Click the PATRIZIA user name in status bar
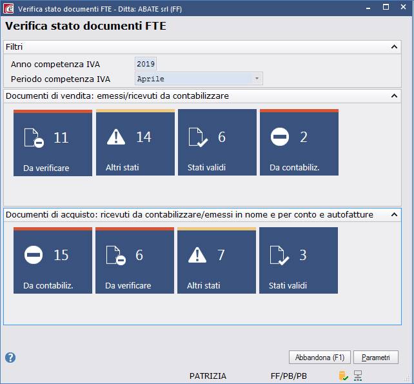Viewport: 414px width, 384px height. pyautogui.click(x=208, y=376)
